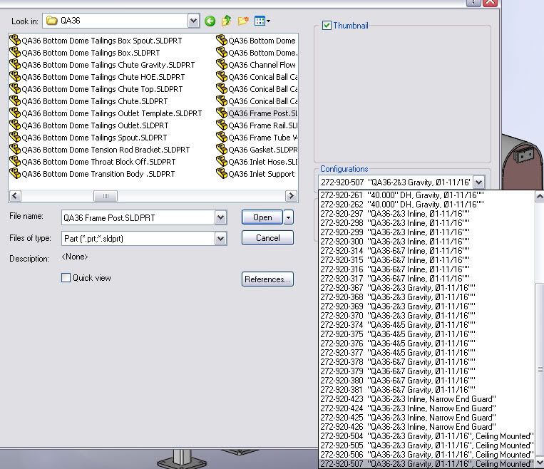Click icon of QA36 Bottom Dome Tailings Box.SLDPRT
Screen dimensions: 544x469
tap(15, 52)
